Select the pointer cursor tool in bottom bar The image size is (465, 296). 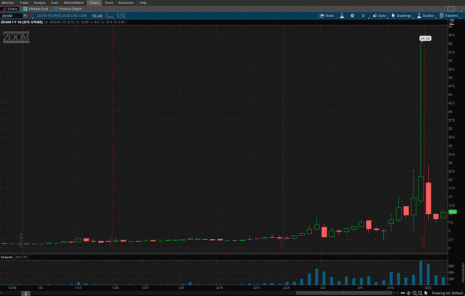426,293
